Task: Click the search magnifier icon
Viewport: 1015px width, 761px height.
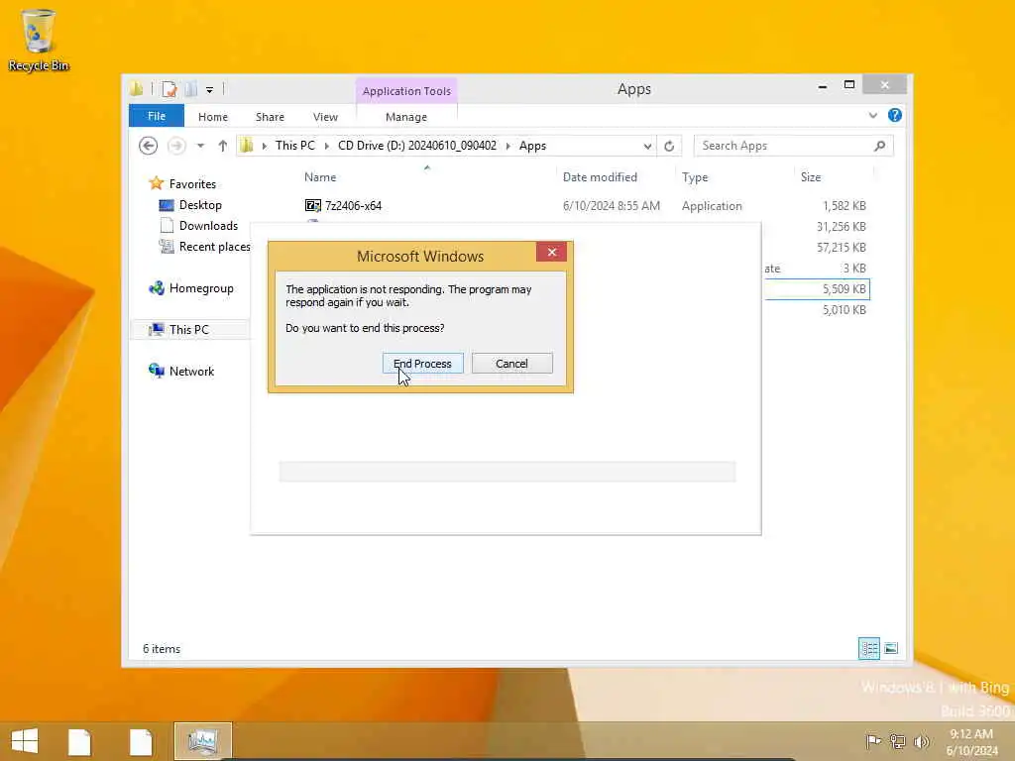Action: [x=880, y=146]
